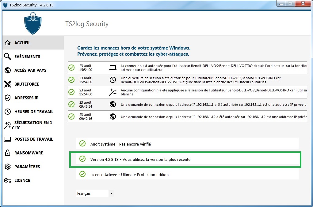Click the green check on the connexion autorisée event
Screen dimensions: 313x207
[x=71, y=68]
